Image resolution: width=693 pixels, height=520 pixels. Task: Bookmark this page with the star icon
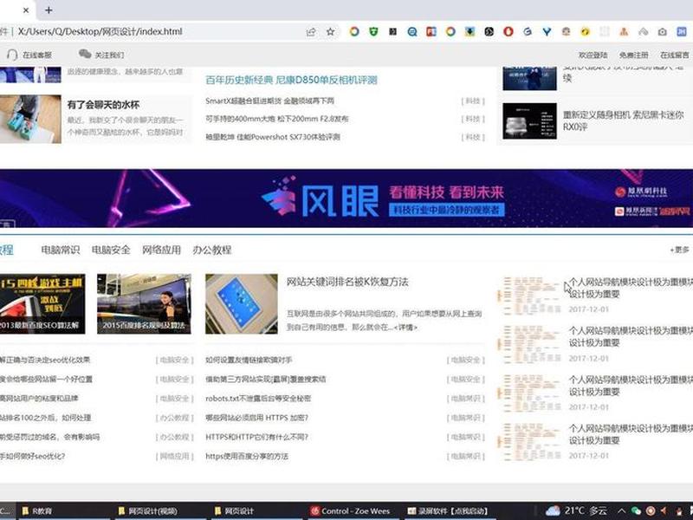[330, 32]
